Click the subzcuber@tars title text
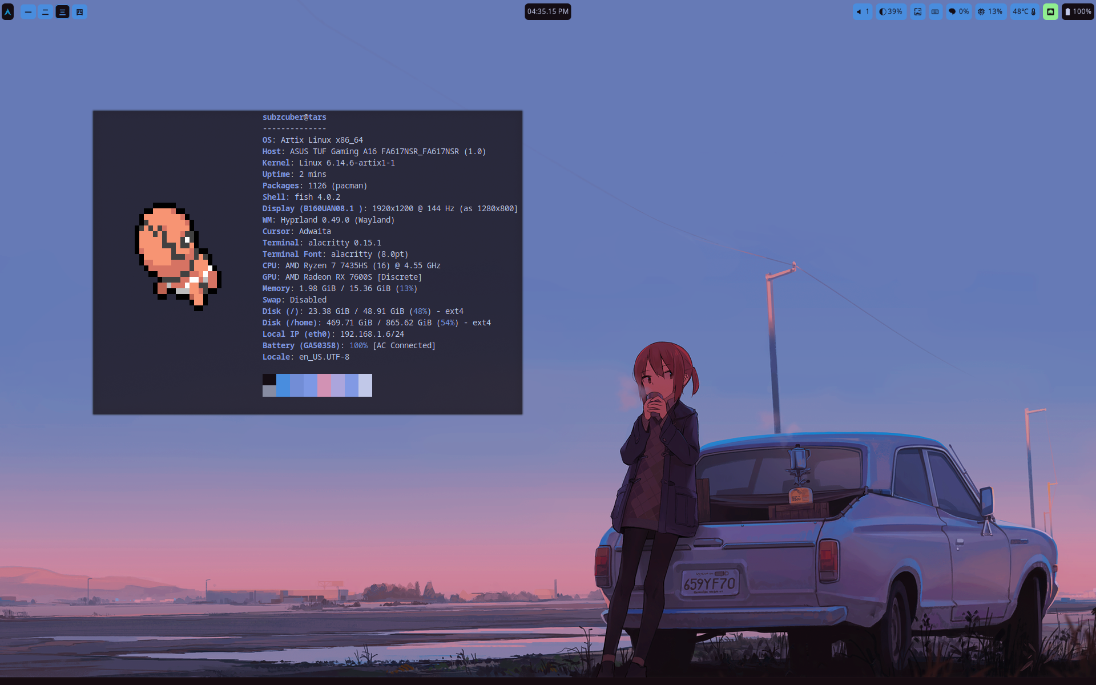1096x685 pixels. click(294, 117)
